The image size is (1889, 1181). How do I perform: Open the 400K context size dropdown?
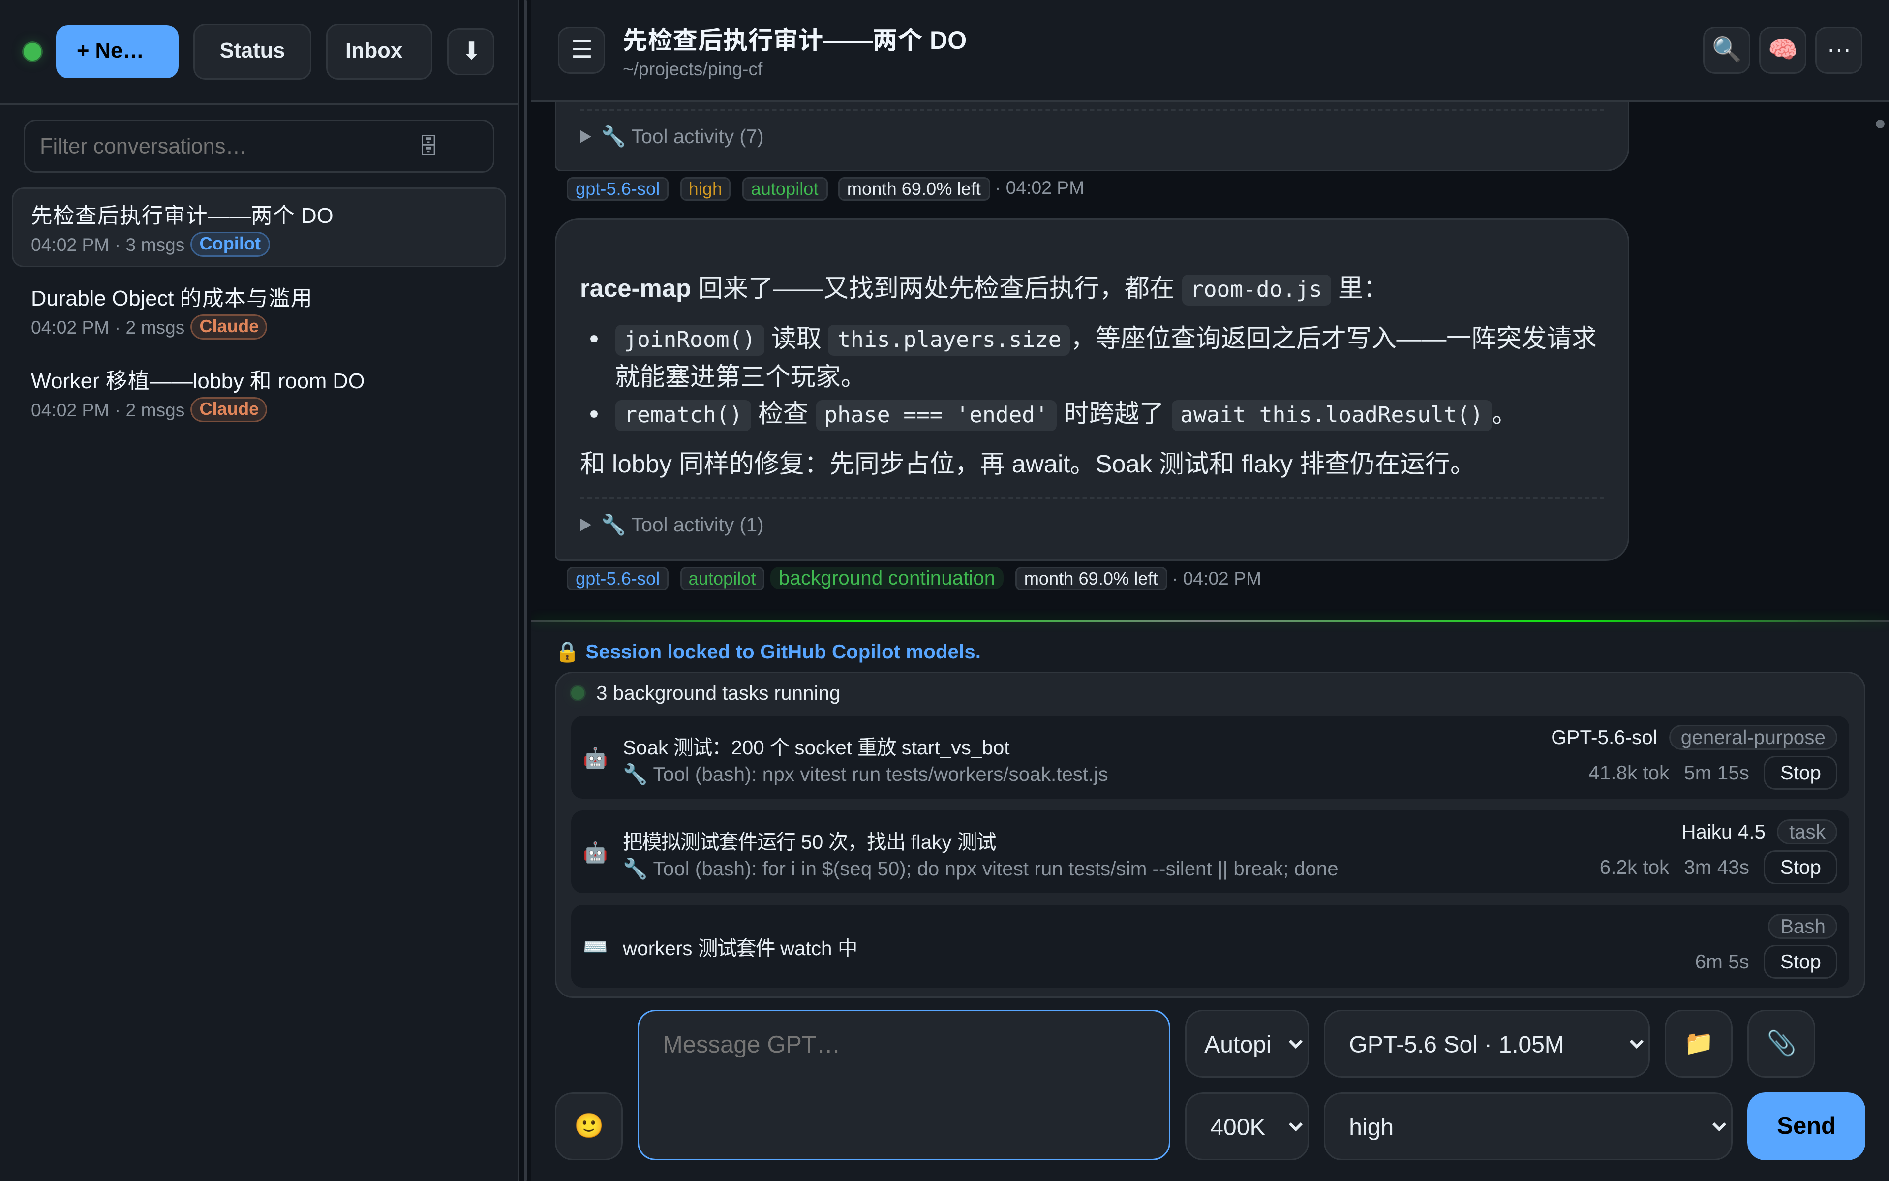pyautogui.click(x=1247, y=1126)
